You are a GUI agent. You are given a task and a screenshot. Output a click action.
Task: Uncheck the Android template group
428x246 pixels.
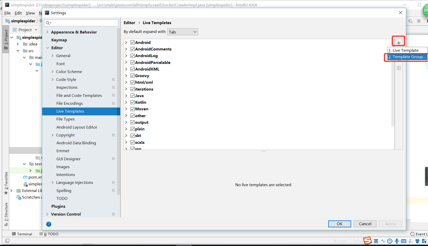[133, 42]
